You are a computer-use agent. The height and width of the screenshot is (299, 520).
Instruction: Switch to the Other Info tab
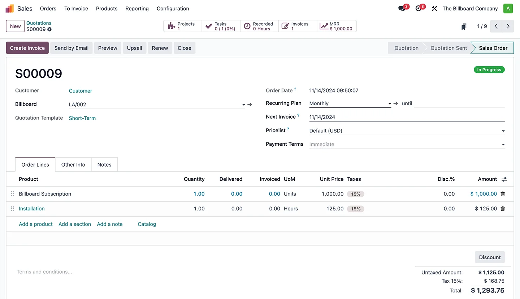tap(73, 165)
